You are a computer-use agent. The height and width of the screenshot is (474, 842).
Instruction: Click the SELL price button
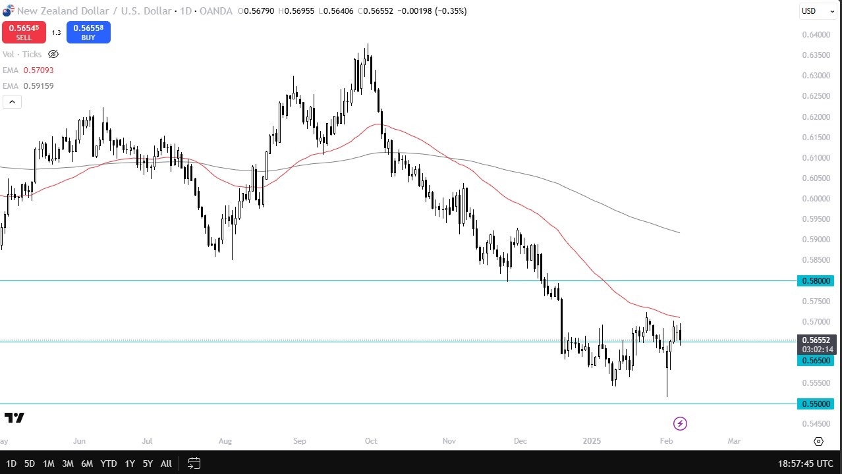coord(24,32)
